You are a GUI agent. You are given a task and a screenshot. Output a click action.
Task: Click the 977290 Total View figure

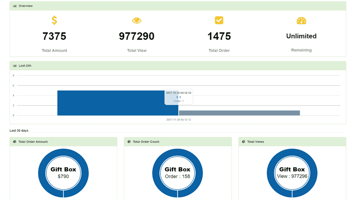tap(137, 36)
